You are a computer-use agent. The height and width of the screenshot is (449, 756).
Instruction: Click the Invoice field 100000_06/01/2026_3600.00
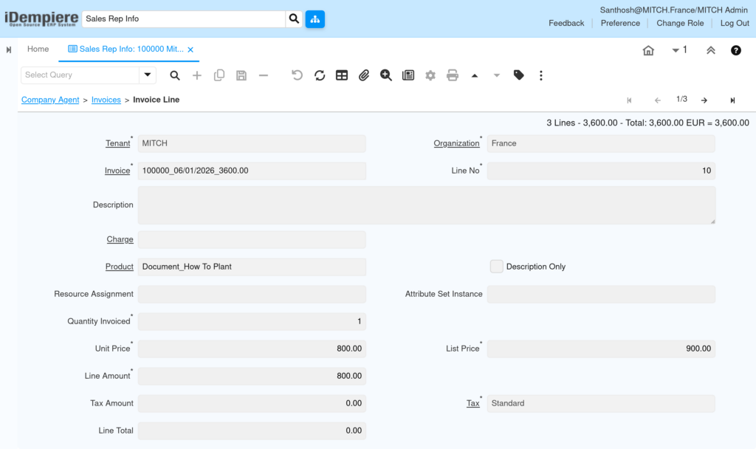pos(252,171)
